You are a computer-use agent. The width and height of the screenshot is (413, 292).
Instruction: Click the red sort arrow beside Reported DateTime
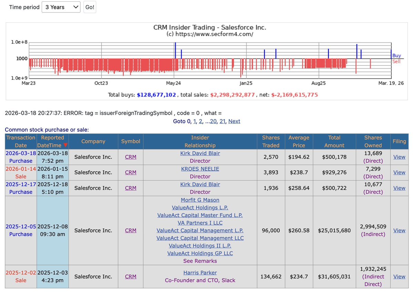65,145
